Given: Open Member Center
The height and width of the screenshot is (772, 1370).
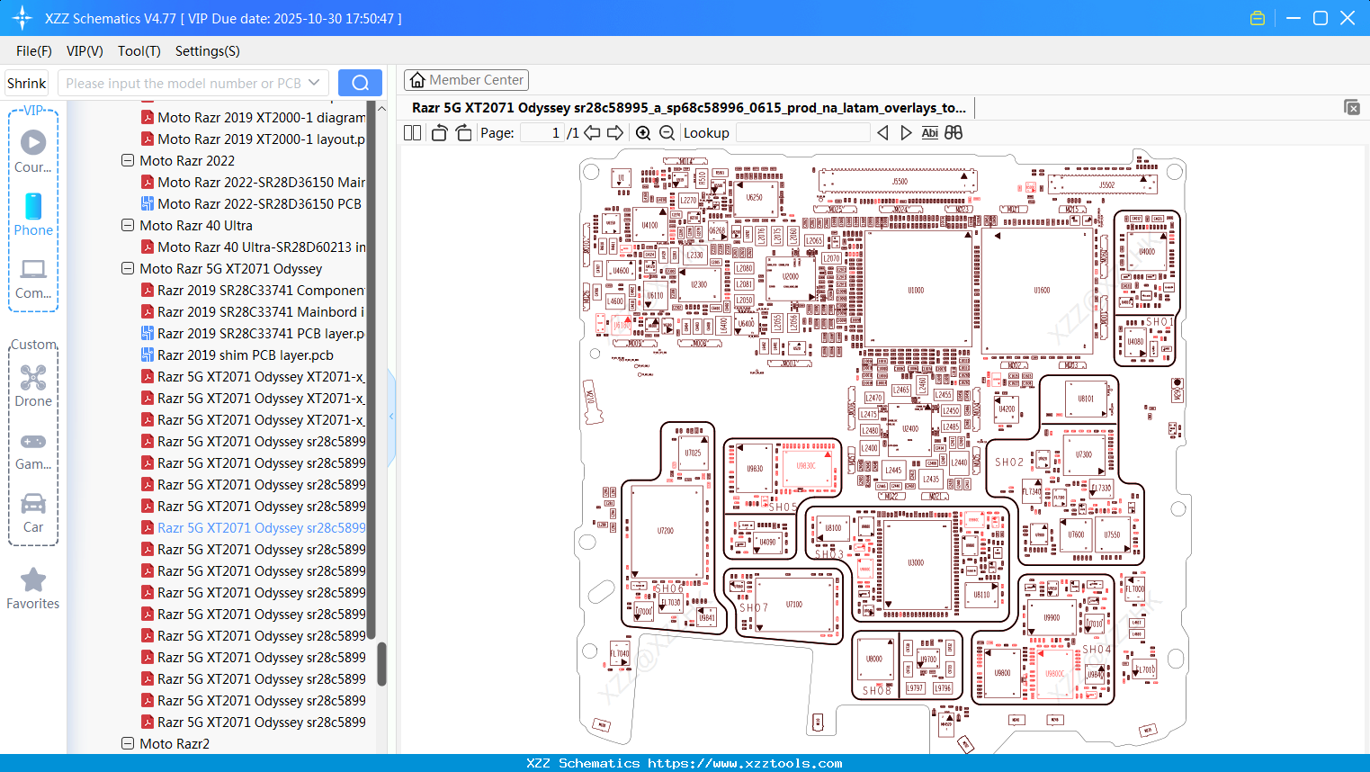Looking at the screenshot, I should [x=466, y=80].
